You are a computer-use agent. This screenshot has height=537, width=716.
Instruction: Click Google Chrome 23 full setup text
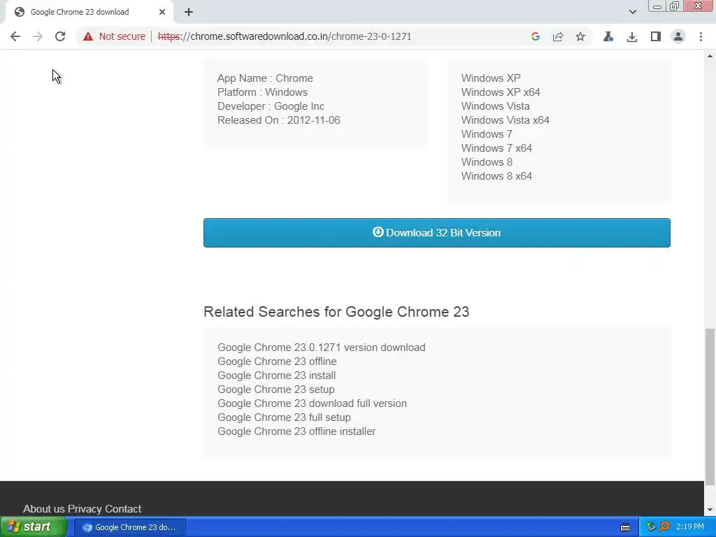pos(284,417)
